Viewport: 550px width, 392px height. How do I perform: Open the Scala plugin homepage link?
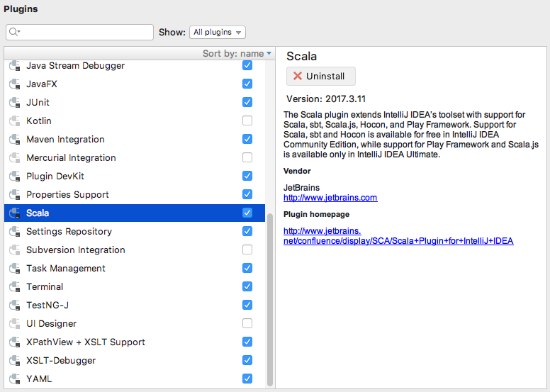pos(398,236)
